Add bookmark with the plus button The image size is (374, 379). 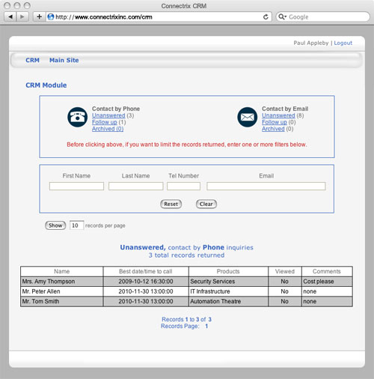point(39,17)
